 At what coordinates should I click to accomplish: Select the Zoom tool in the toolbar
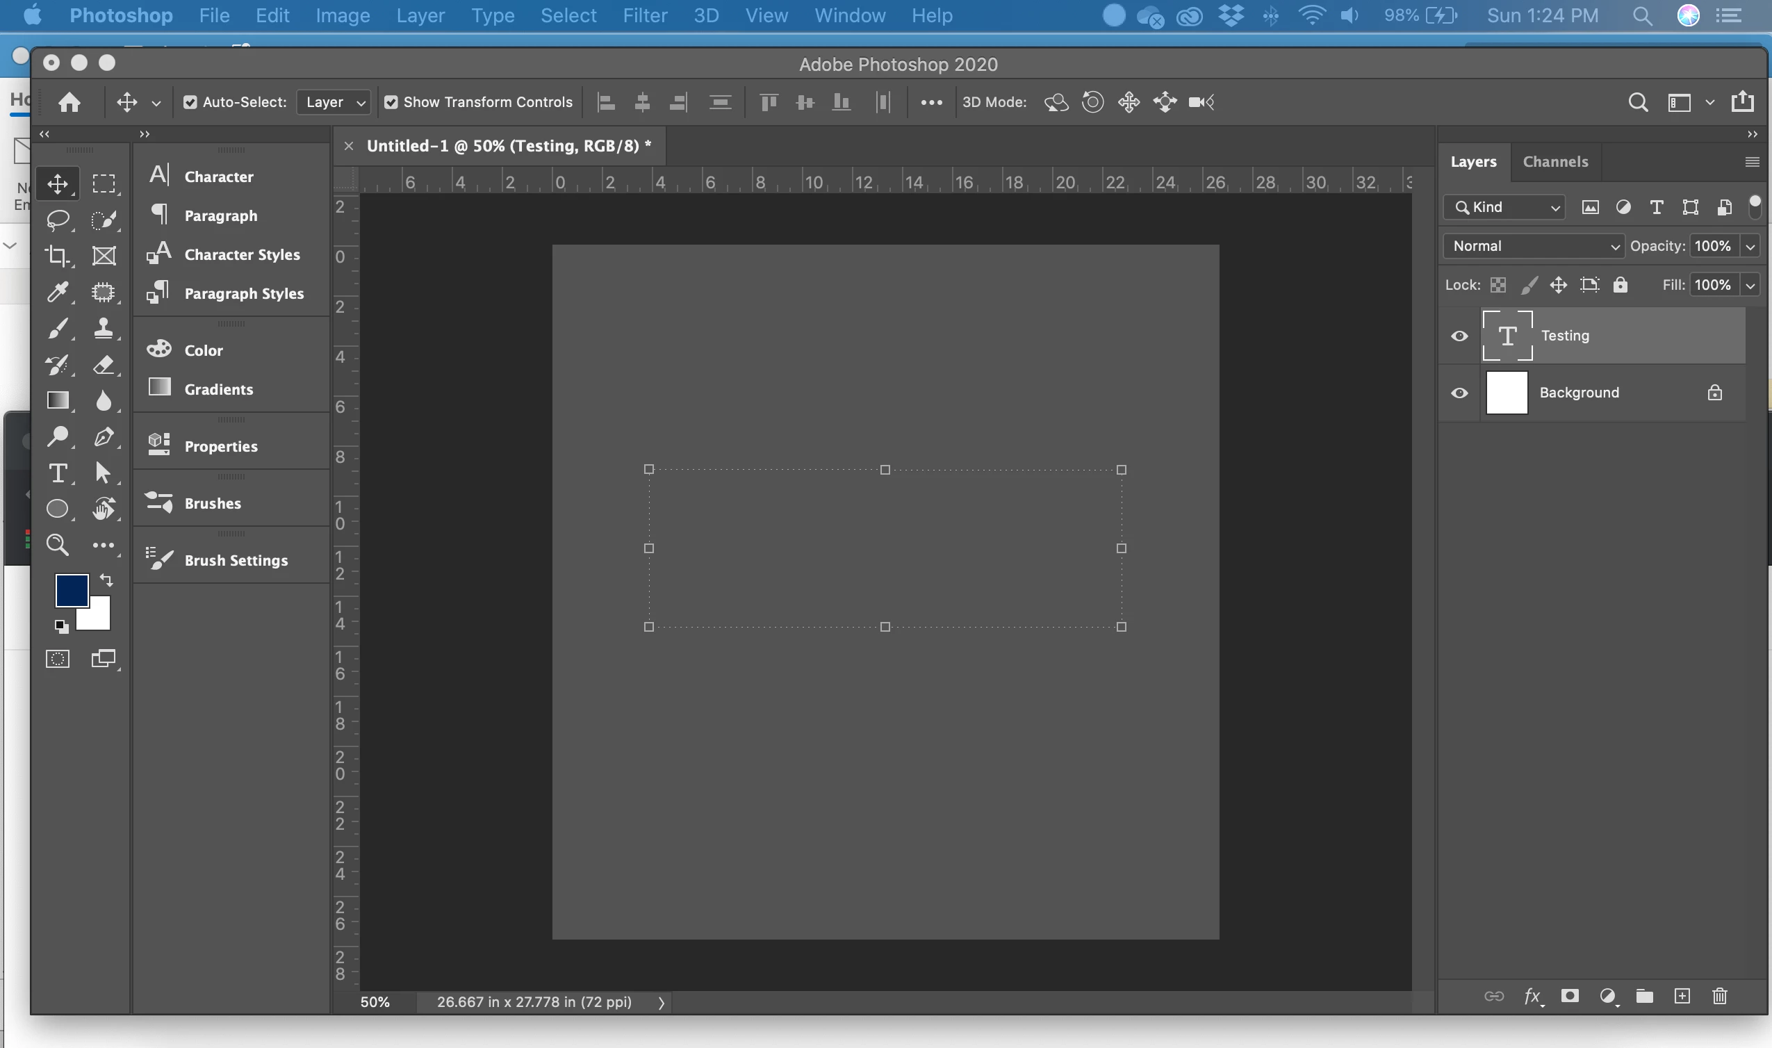(58, 544)
